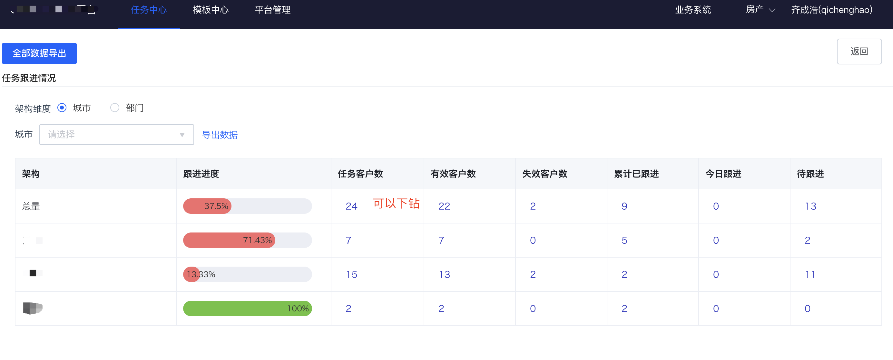Open 平台管理 tab
Viewport: 893px width, 360px height.
273,10
